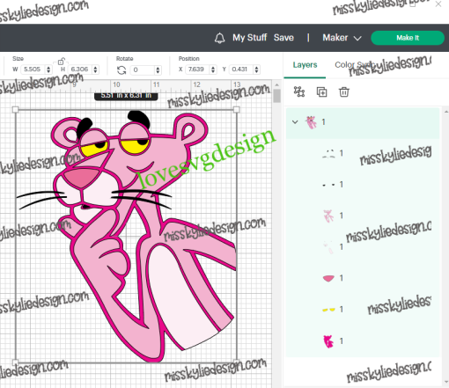Click the top-right selection handle

236,110
